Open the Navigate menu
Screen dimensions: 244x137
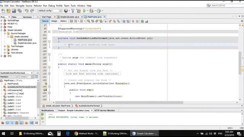coord(20,6)
